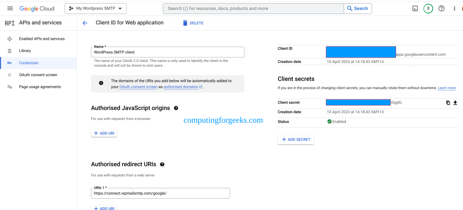
Task: Open the notifications badge showing 2
Action: pyautogui.click(x=428, y=9)
